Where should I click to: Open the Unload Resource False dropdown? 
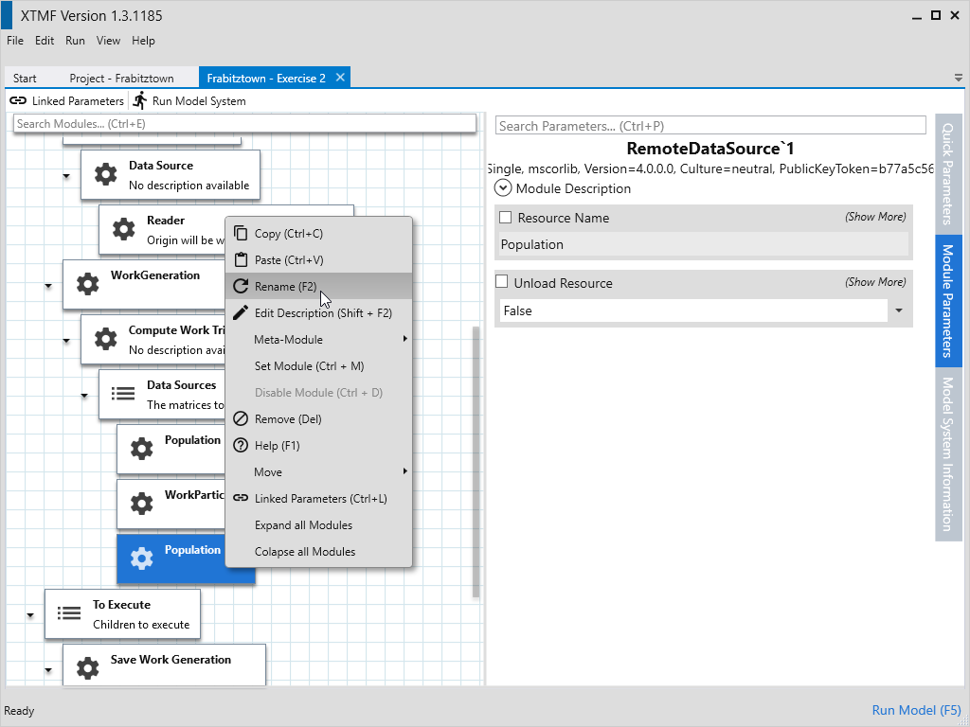(x=897, y=310)
